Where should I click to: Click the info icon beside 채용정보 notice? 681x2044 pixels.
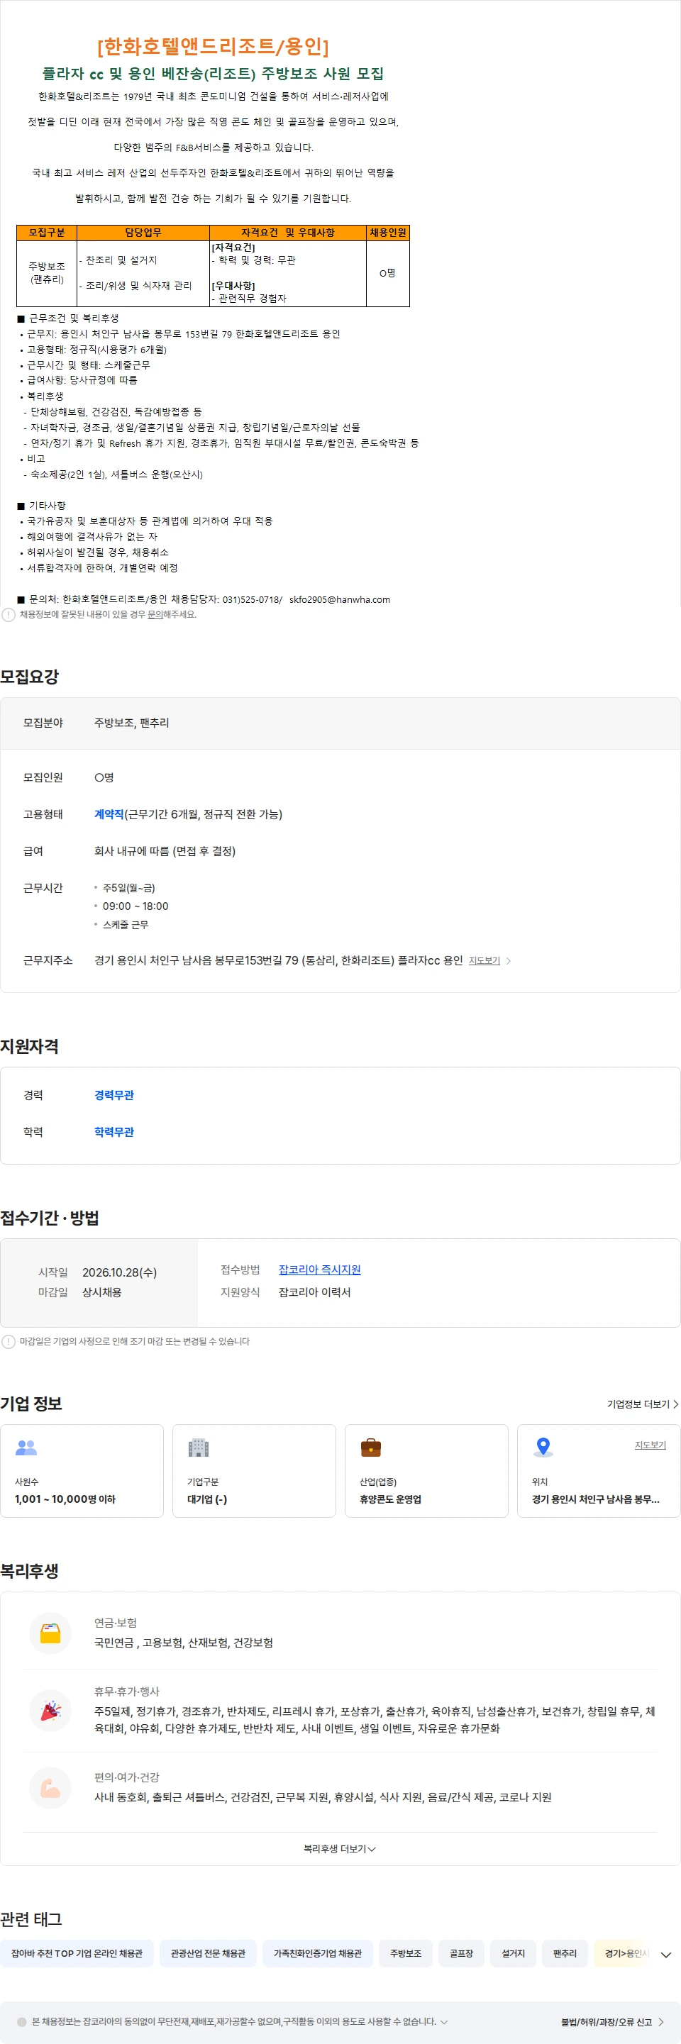pyautogui.click(x=8, y=614)
